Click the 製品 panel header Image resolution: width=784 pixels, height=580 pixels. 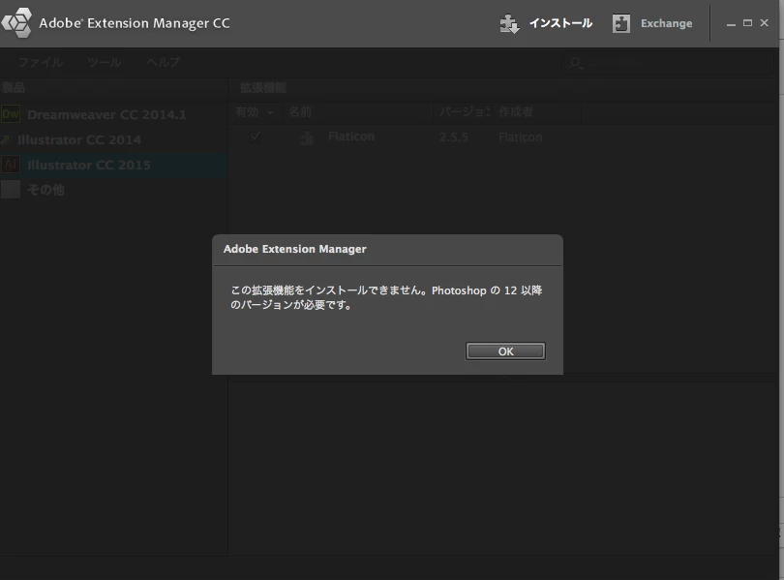point(14,88)
